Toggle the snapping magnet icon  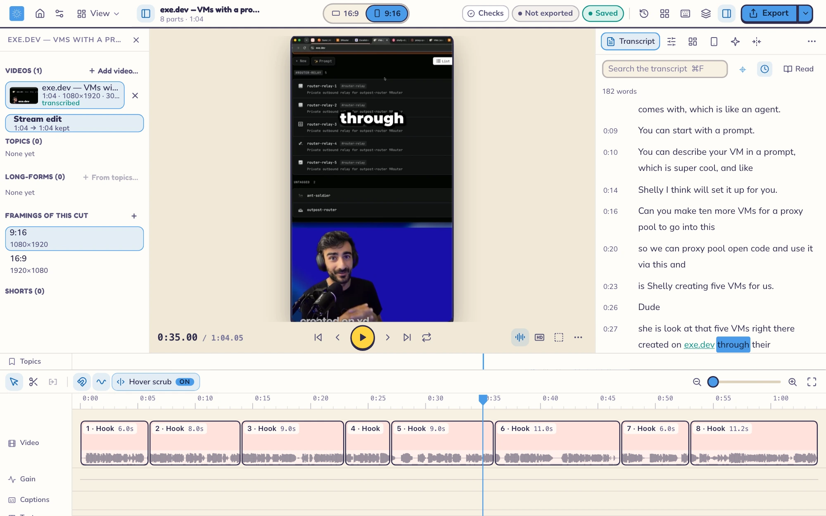[x=82, y=382]
